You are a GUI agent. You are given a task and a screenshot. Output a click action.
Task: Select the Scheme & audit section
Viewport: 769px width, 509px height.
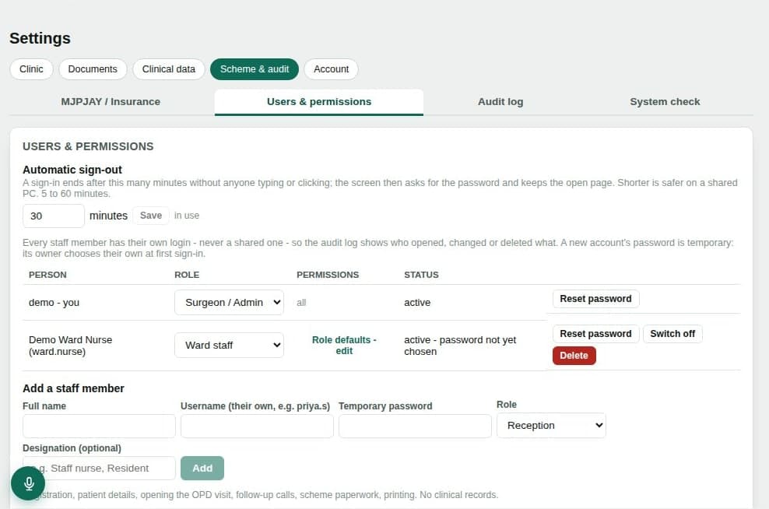point(255,69)
